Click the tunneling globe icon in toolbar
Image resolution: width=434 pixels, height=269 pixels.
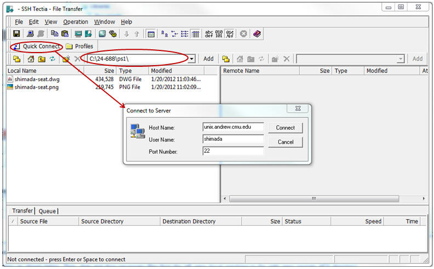click(x=102, y=34)
